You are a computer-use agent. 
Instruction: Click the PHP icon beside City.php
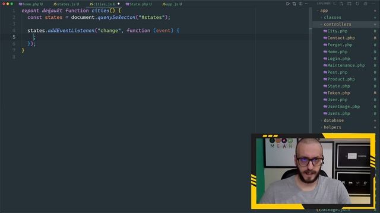(x=325, y=31)
